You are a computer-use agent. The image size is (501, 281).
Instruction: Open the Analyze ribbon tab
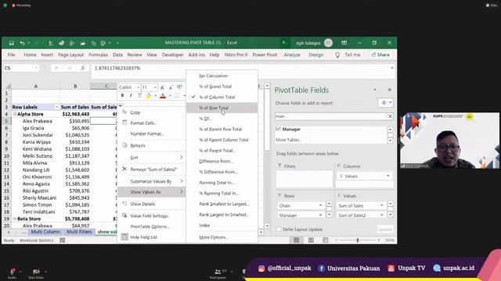[x=292, y=55]
